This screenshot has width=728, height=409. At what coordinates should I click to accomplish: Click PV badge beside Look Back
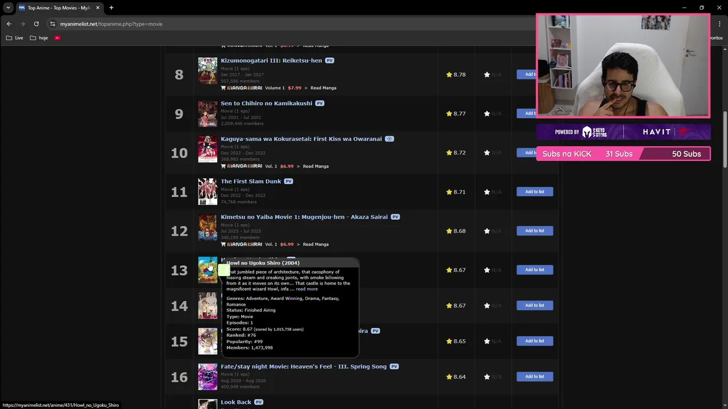tap(259, 402)
